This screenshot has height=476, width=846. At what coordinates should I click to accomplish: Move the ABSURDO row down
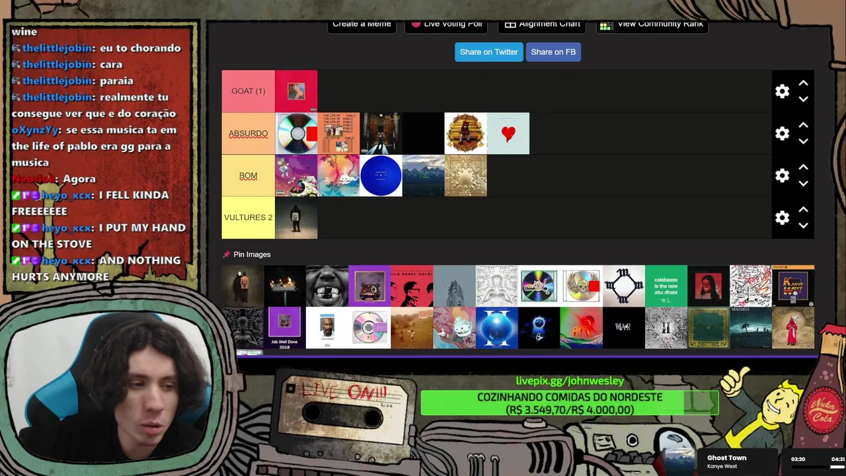click(803, 141)
